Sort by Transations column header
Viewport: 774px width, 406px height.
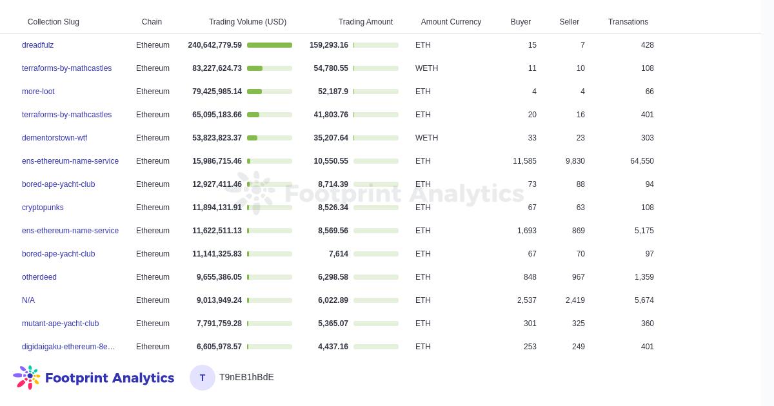coord(628,22)
